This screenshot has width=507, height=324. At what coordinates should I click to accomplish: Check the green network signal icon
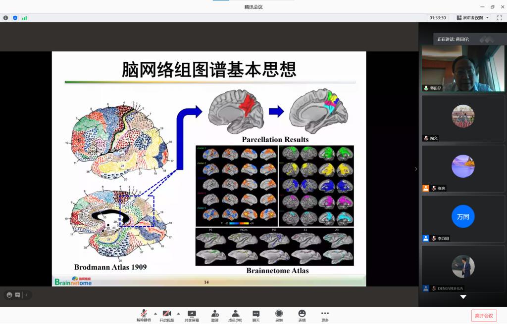(24, 18)
